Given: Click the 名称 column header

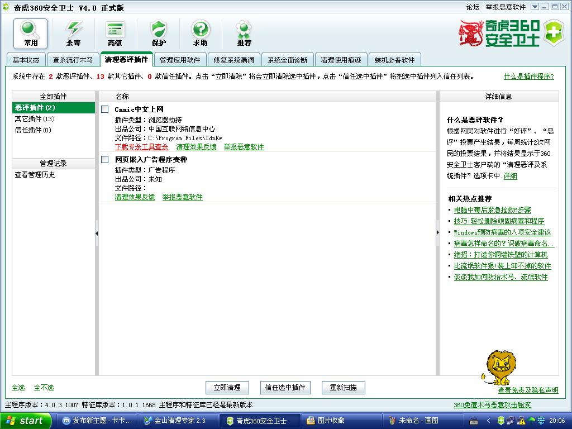Looking at the screenshot, I should click(268, 96).
